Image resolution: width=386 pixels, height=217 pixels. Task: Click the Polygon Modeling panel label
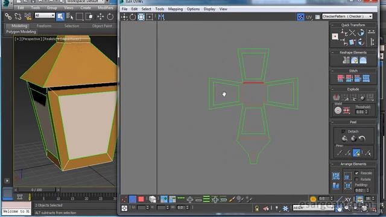click(x=21, y=32)
